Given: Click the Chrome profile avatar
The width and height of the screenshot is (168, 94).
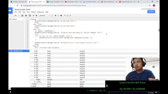Looking at the screenshot, I should coord(154,5).
